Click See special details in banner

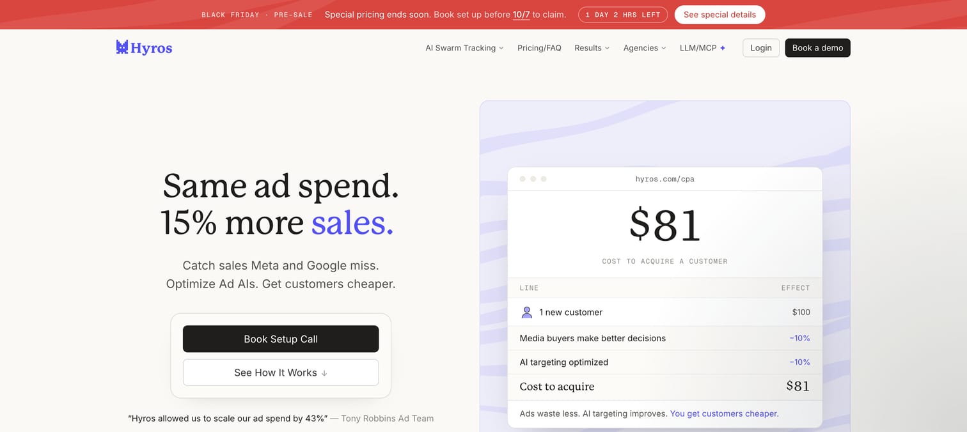(x=719, y=15)
